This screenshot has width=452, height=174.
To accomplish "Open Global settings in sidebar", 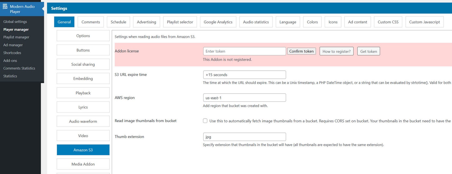I will pos(15,22).
